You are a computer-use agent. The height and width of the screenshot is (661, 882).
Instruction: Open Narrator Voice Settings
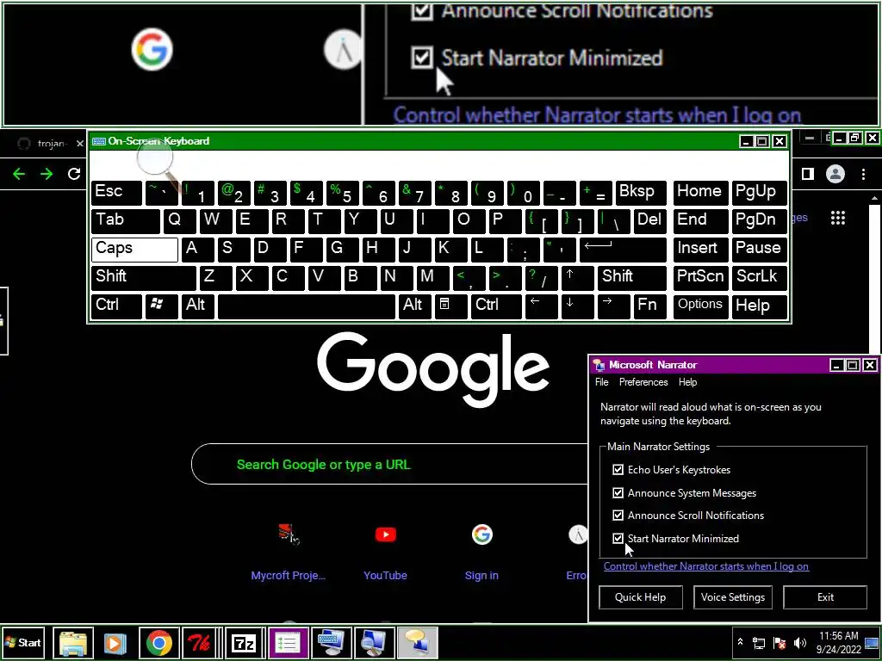click(732, 597)
